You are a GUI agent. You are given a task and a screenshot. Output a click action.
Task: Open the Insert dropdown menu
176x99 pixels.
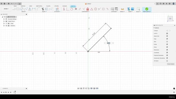tap(130, 12)
